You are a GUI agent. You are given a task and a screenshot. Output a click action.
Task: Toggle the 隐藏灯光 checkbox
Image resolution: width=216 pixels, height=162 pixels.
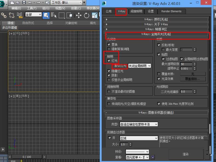(109, 71)
